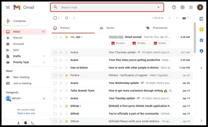The height and width of the screenshot is (127, 208).
Task: Toggle the select-all checkbox
Action: pyautogui.click(x=55, y=18)
